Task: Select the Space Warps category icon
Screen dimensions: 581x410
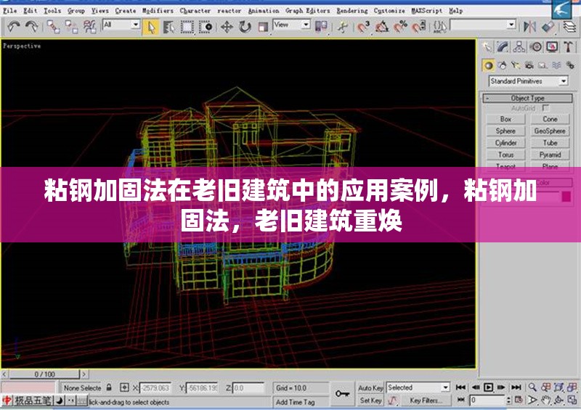Action: click(x=556, y=65)
